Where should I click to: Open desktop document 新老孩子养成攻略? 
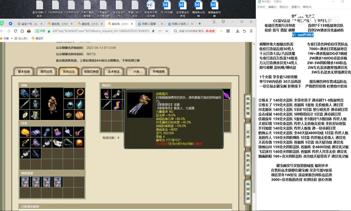150,8
